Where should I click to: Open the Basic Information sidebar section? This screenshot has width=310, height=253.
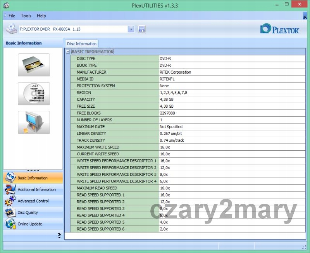tap(33, 178)
